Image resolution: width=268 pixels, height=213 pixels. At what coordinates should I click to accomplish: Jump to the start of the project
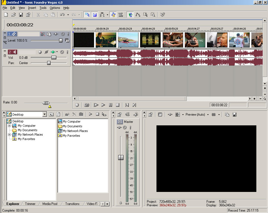point(127,105)
